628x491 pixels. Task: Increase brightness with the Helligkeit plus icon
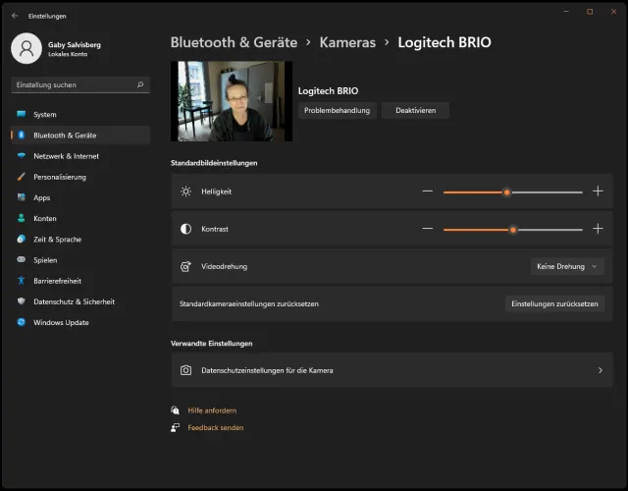click(x=598, y=191)
